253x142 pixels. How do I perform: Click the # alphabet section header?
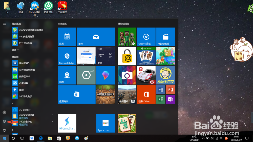pos(12,104)
